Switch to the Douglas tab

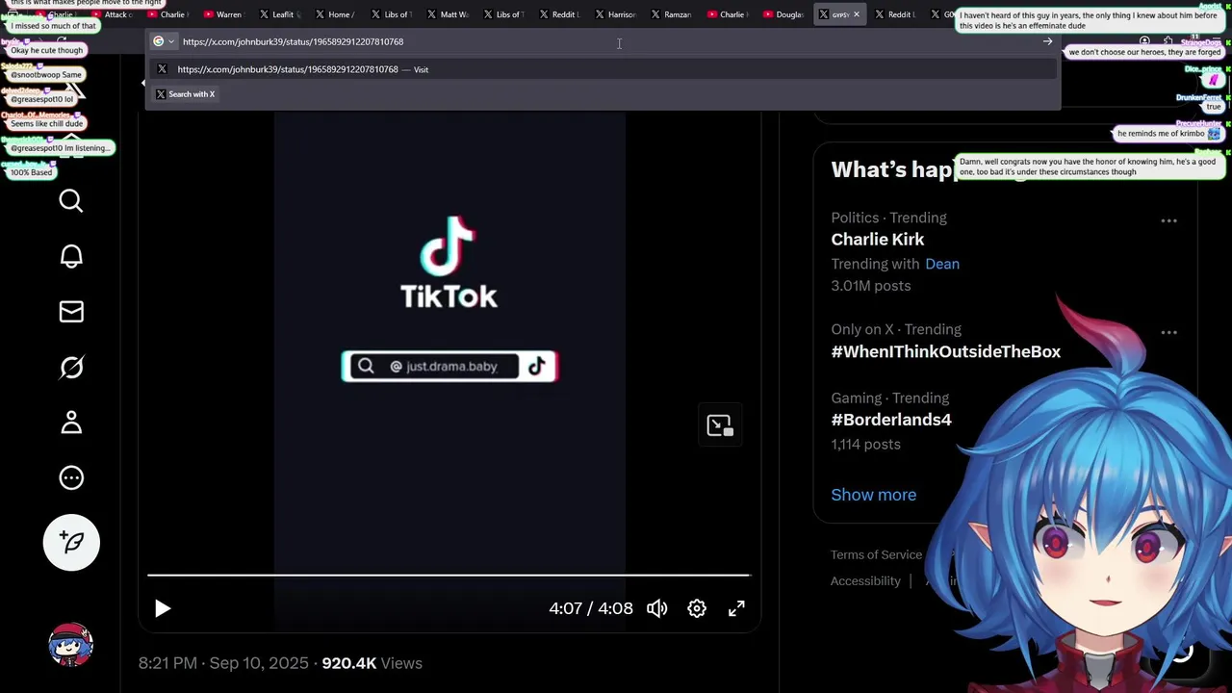(782, 14)
